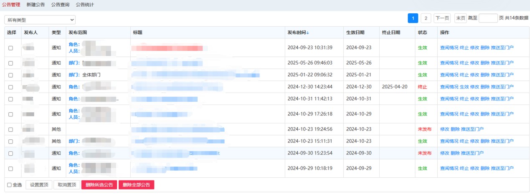Click 推送至门户 in the 2025-01-22 09:06:32 row
The width and height of the screenshot is (530, 194).
(x=502, y=75)
